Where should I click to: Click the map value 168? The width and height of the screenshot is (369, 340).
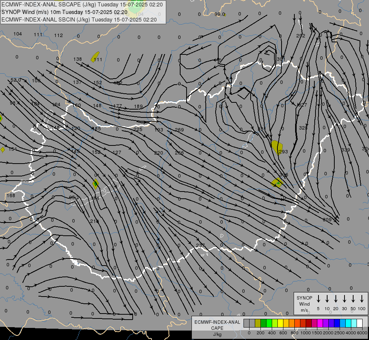pyautogui.click(x=11, y=196)
